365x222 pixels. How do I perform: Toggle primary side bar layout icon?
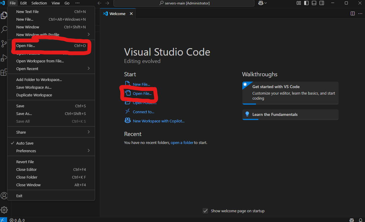pos(306,3)
